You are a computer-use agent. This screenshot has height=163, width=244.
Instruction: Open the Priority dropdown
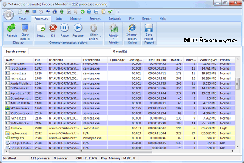coord(113,31)
